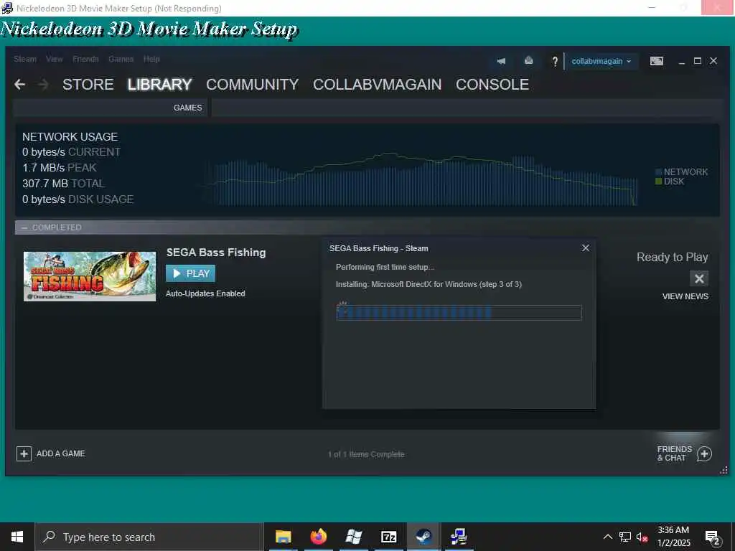Remove completed download with X button

(x=699, y=279)
